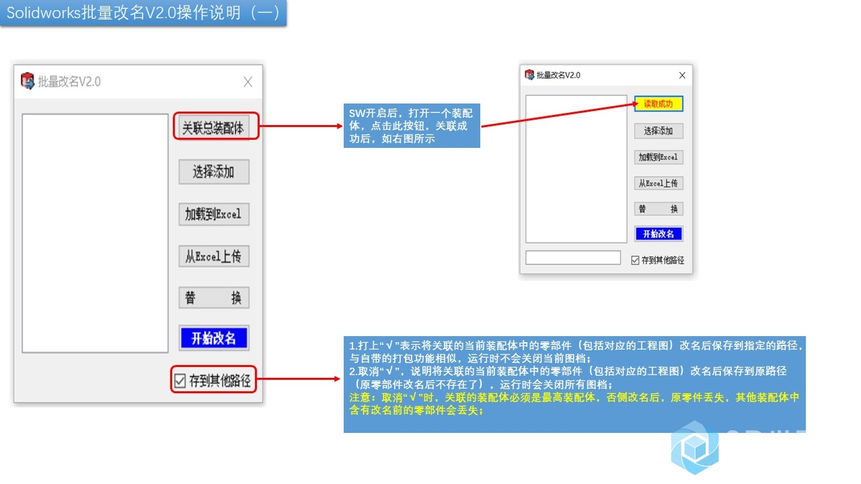Click 替换 in the window showing 读取成功
861x484 pixels.
pos(659,209)
